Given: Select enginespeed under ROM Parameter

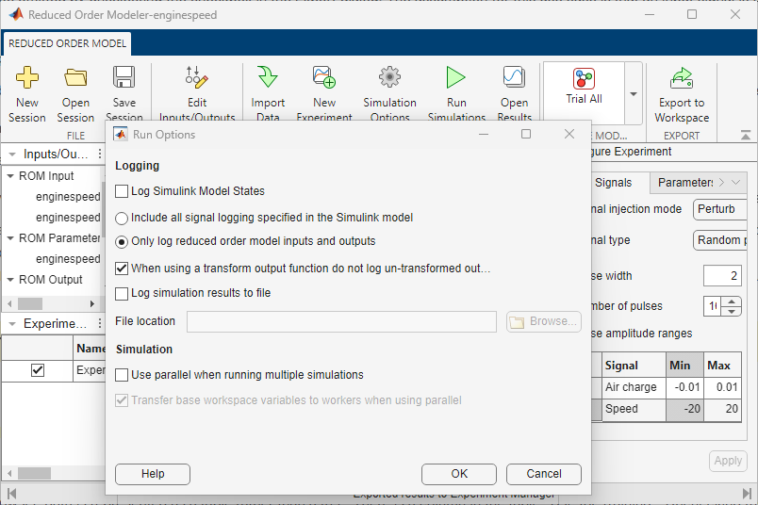Looking at the screenshot, I should click(x=68, y=259).
